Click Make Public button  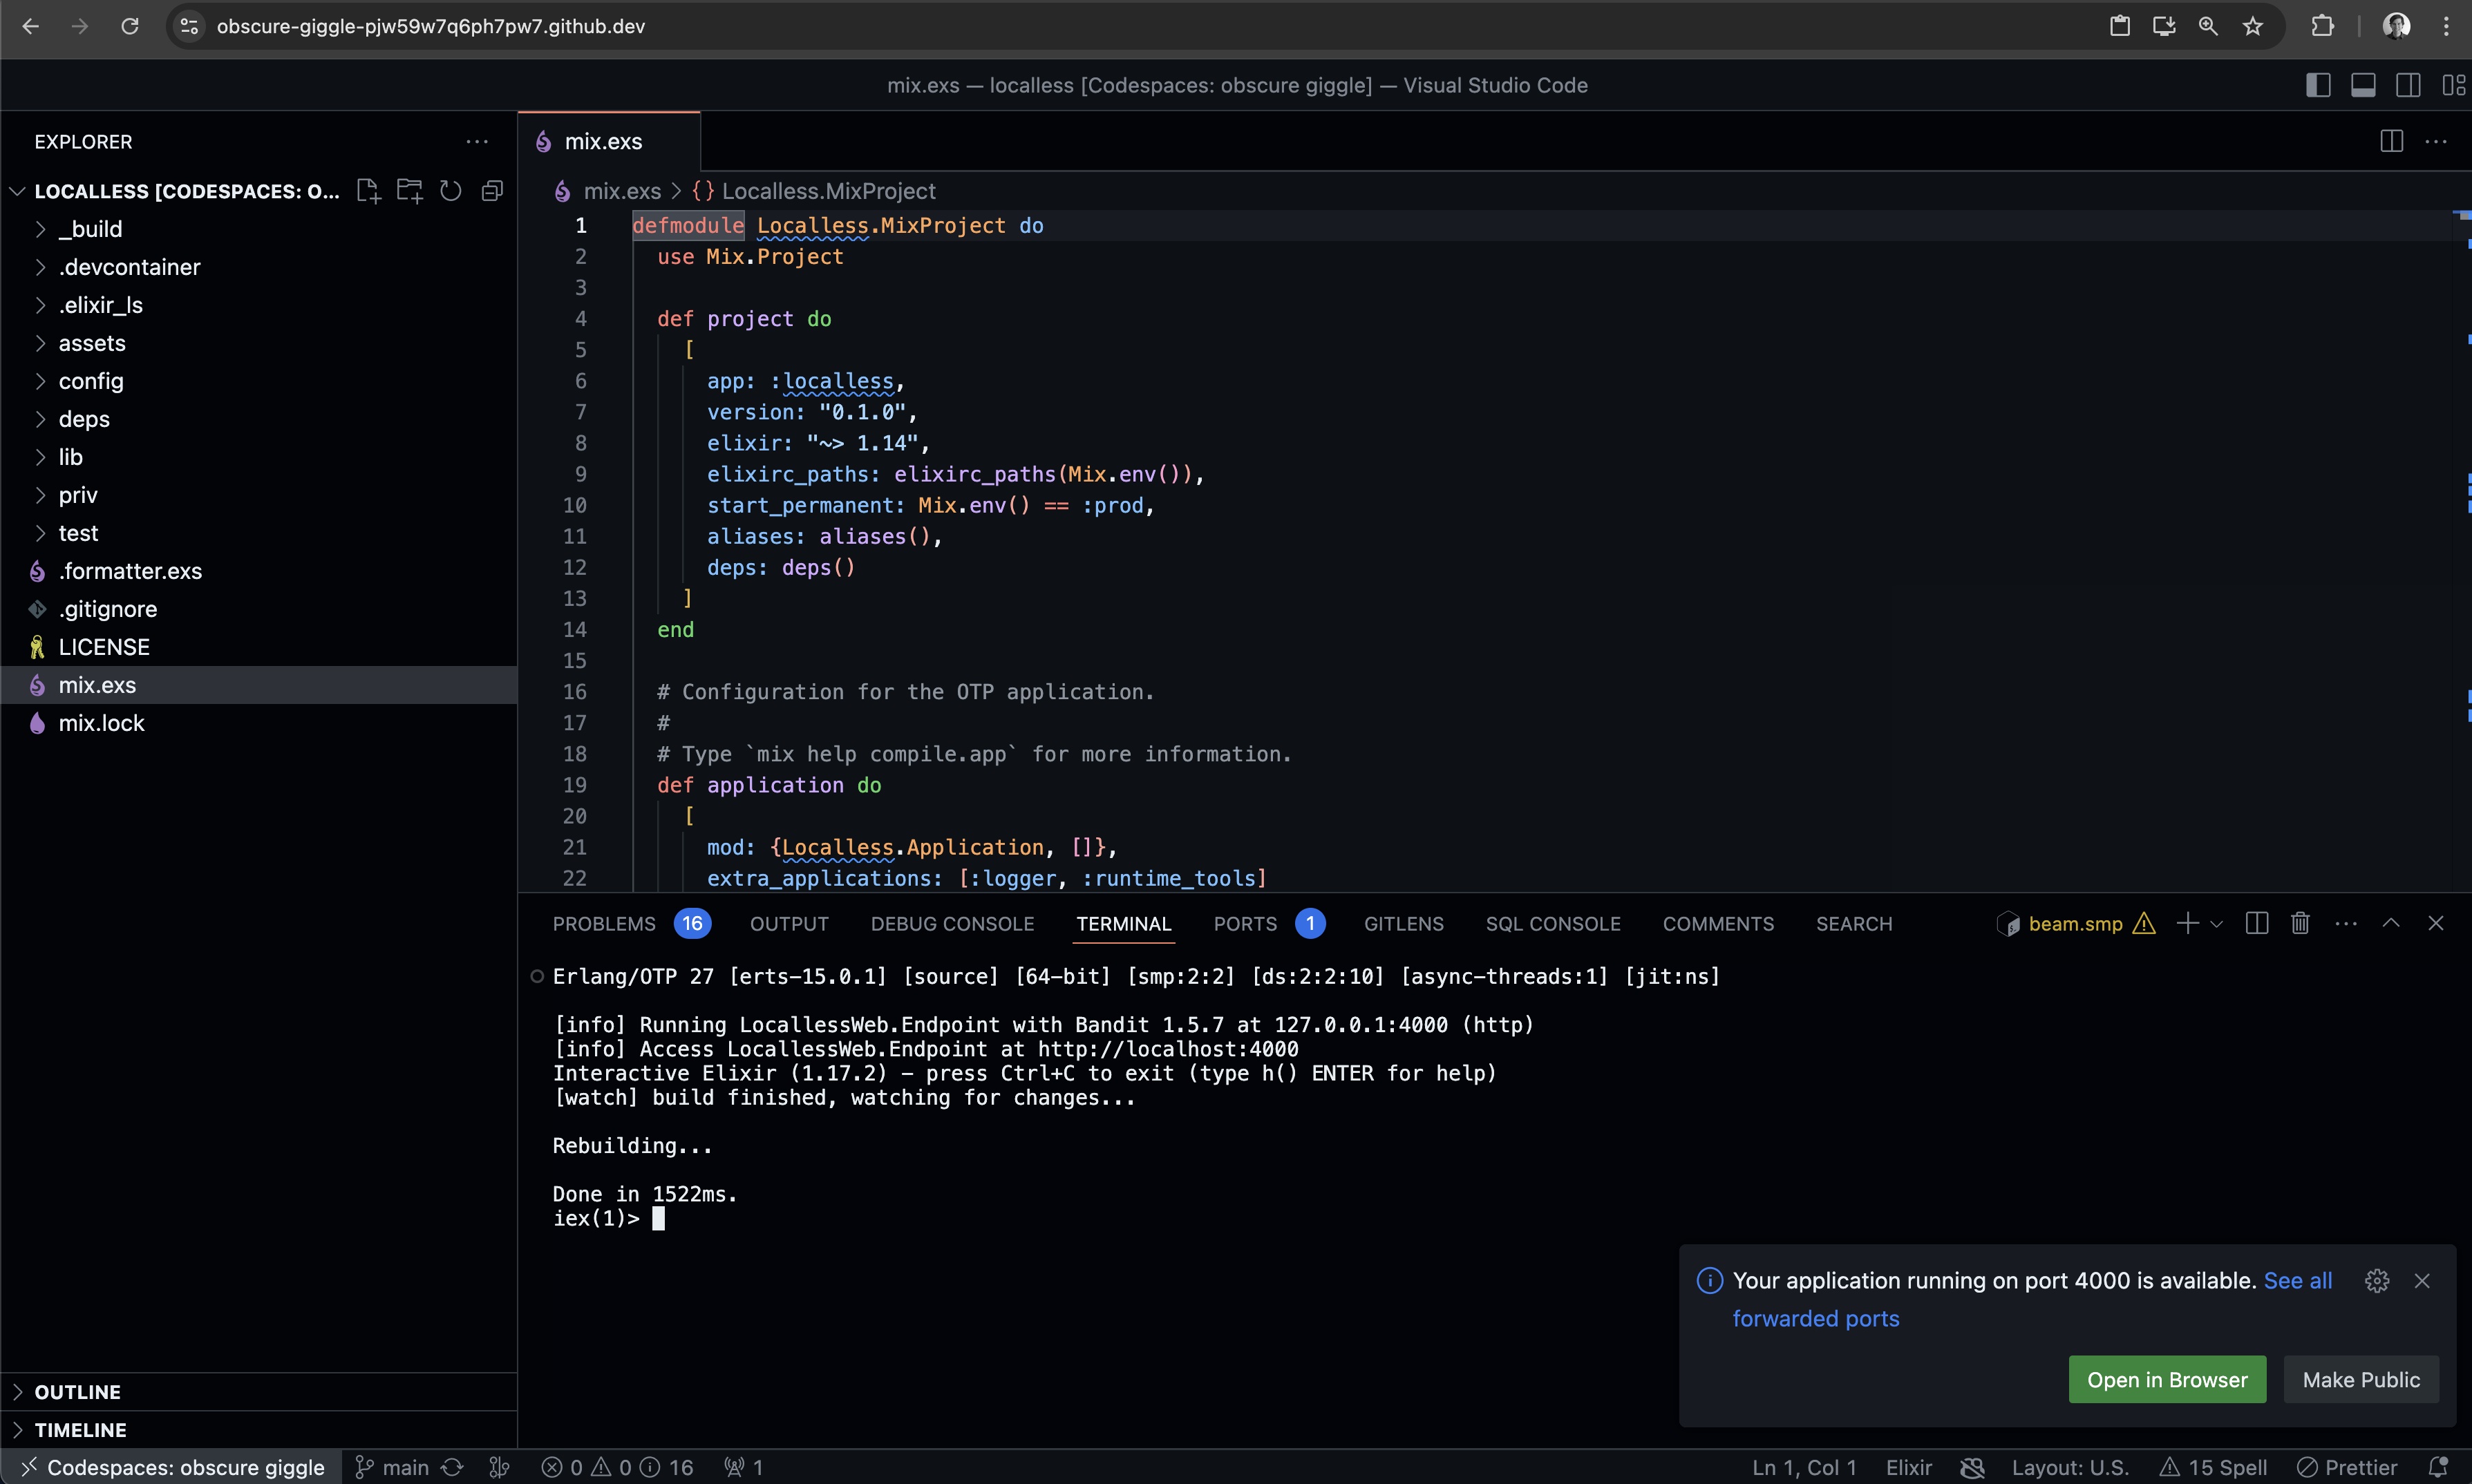coord(2363,1378)
